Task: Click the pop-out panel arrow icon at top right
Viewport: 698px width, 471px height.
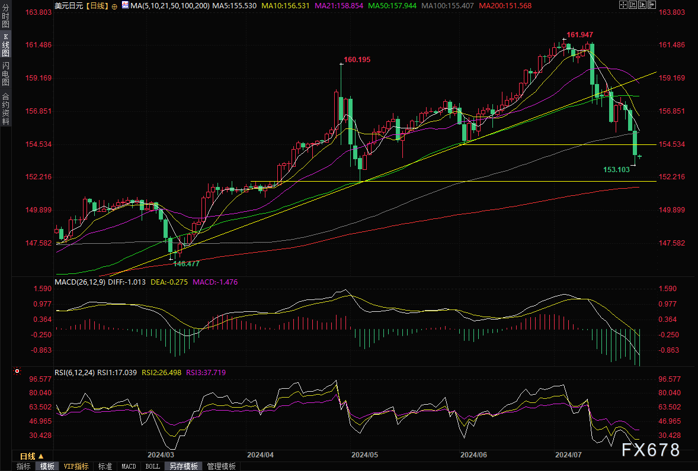Action: click(652, 5)
